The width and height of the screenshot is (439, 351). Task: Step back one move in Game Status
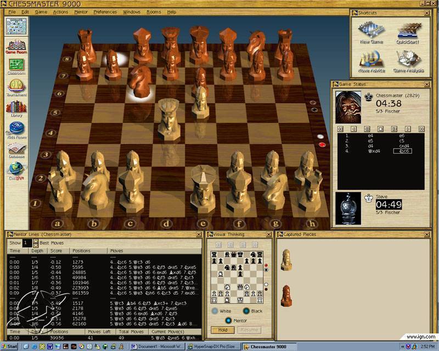[x=353, y=129]
